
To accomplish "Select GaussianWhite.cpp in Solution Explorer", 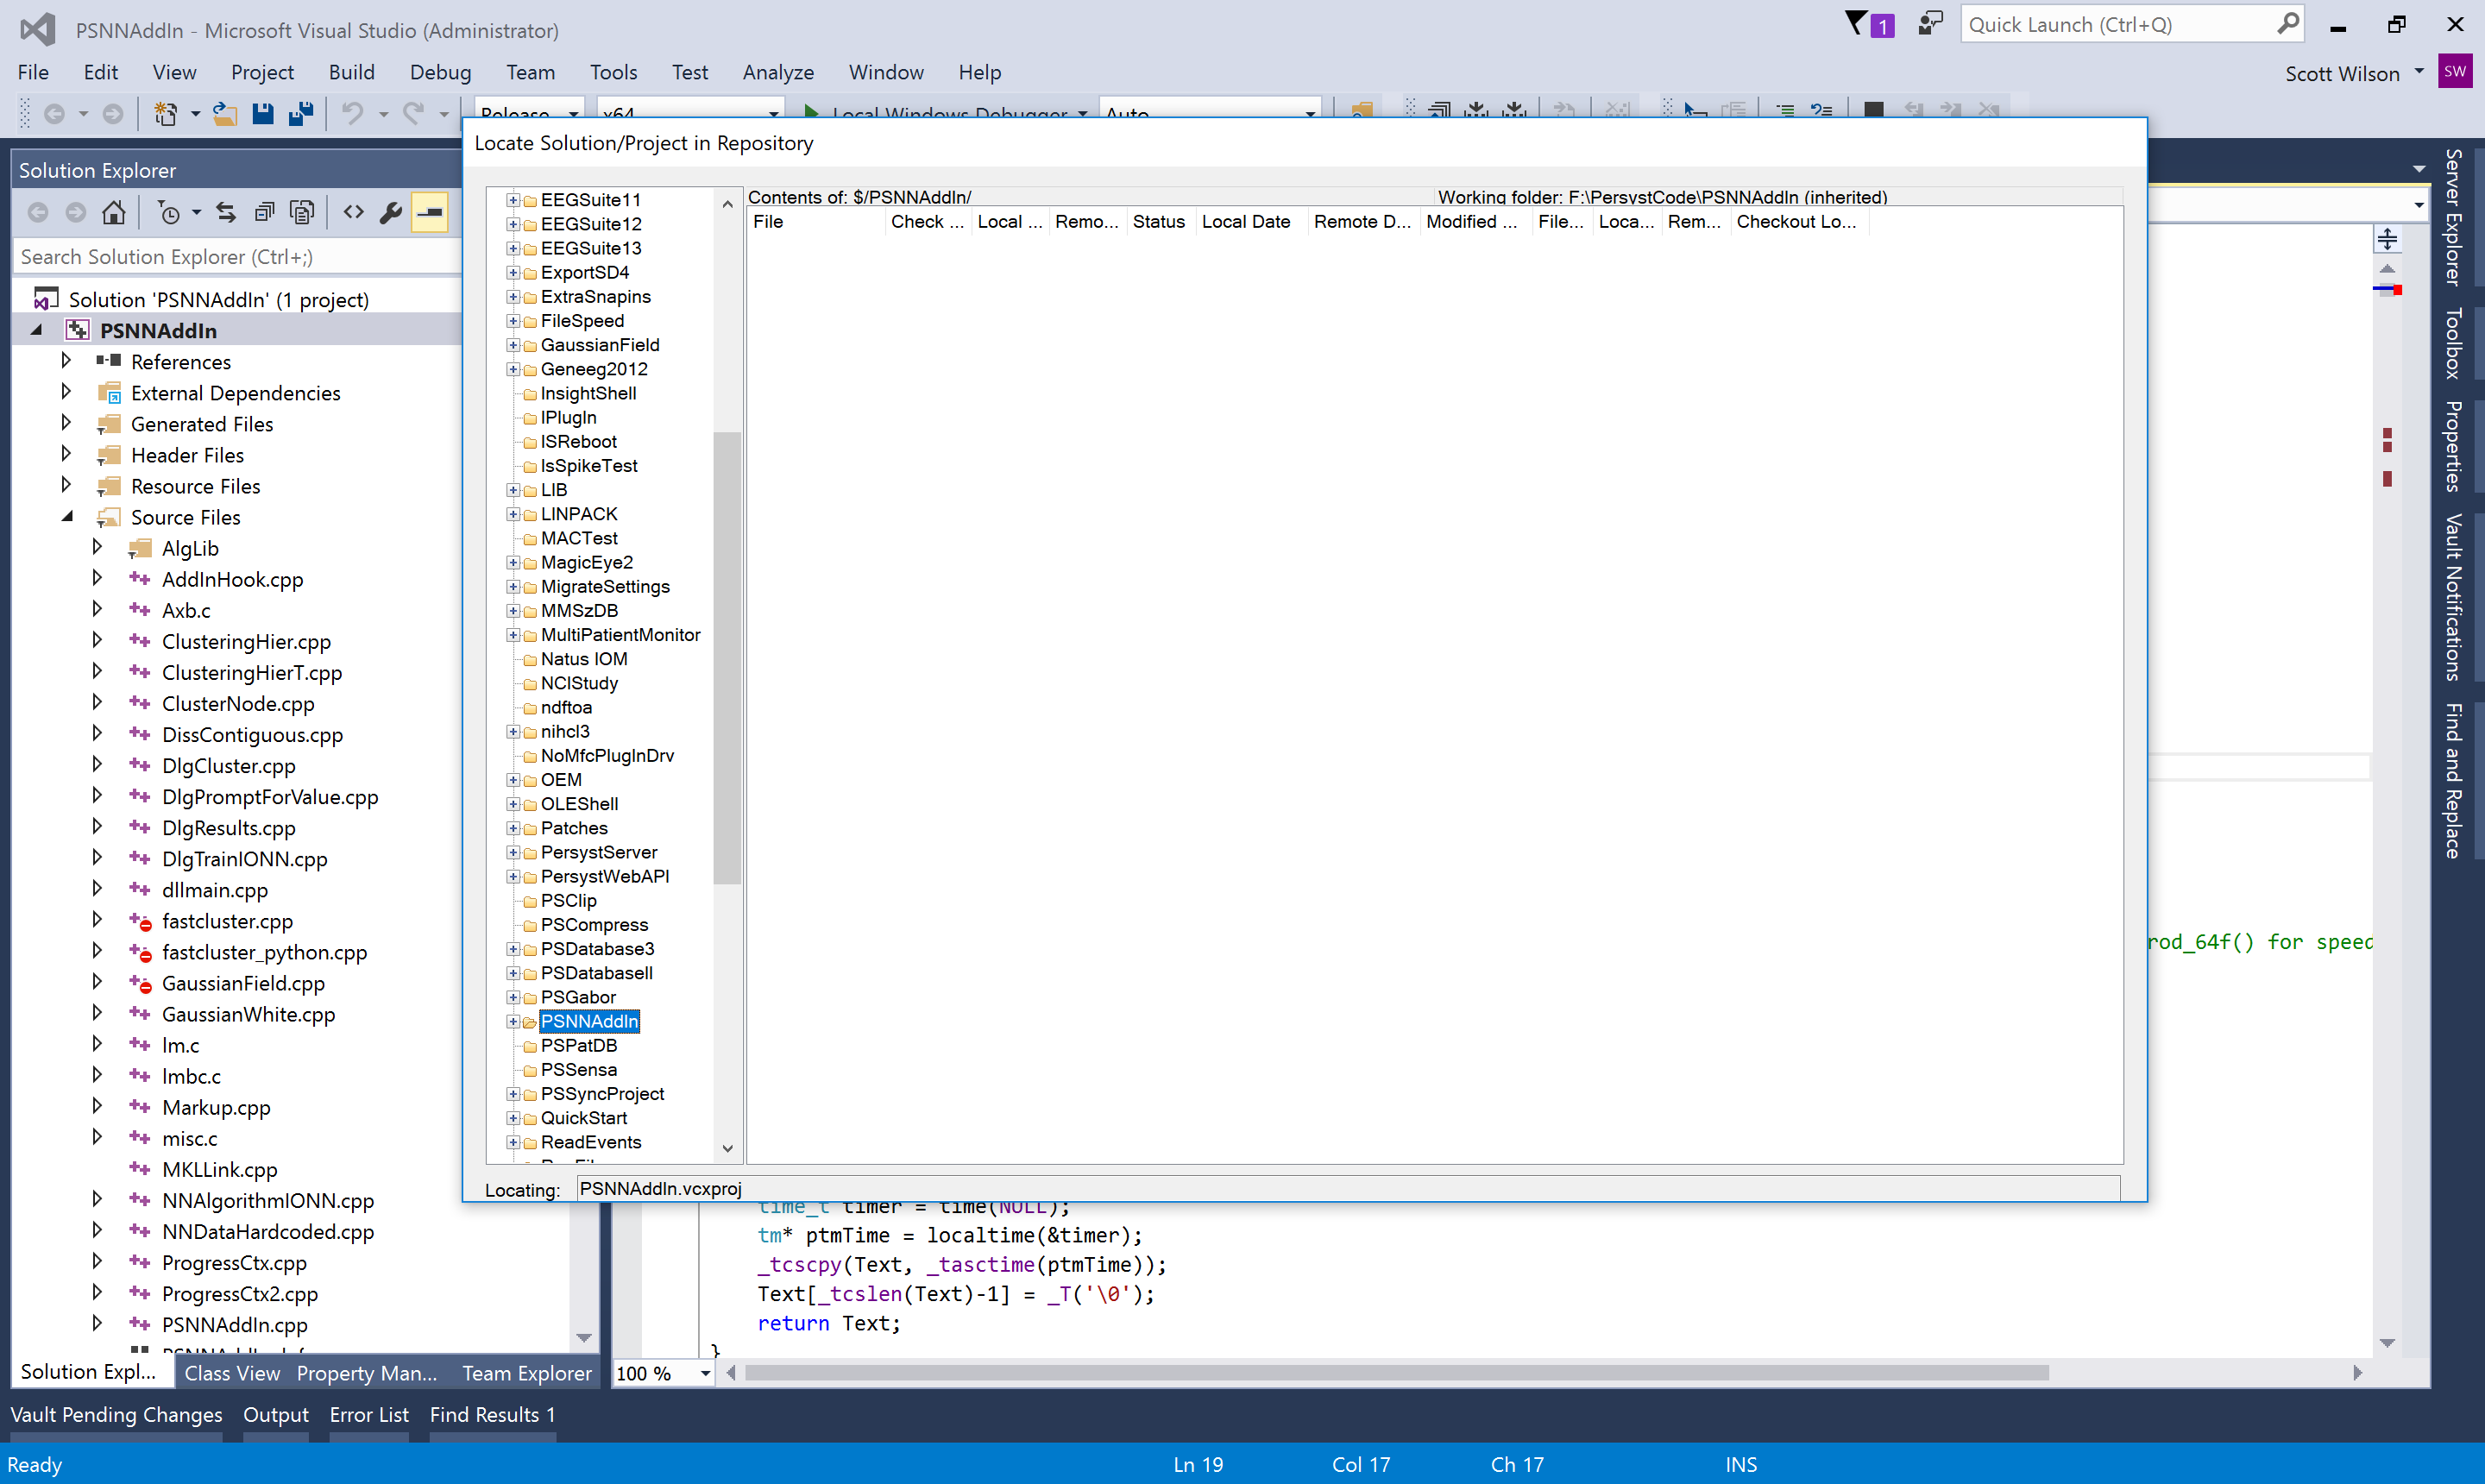I will pos(248,1014).
